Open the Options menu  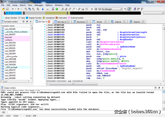pyautogui.click(x=49, y=5)
